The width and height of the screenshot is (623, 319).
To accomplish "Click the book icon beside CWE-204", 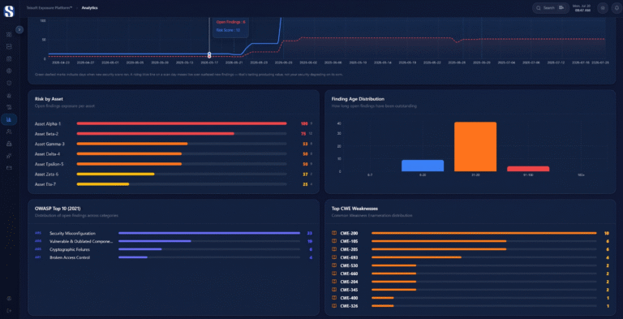I will 334,282.
